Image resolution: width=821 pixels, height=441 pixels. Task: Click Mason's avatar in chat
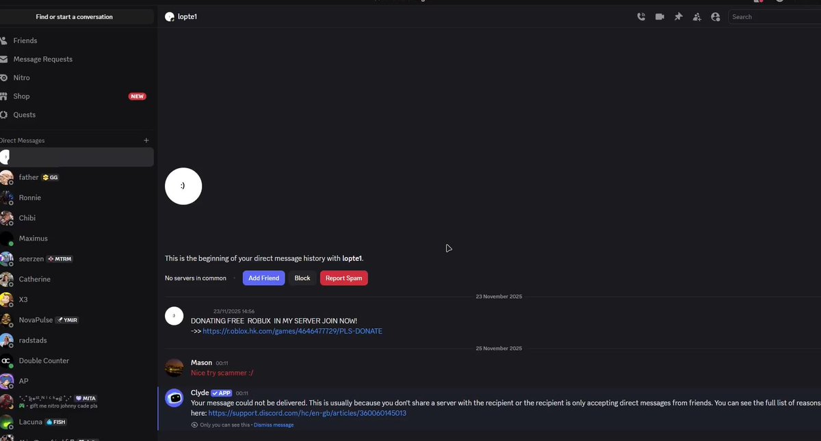(174, 368)
